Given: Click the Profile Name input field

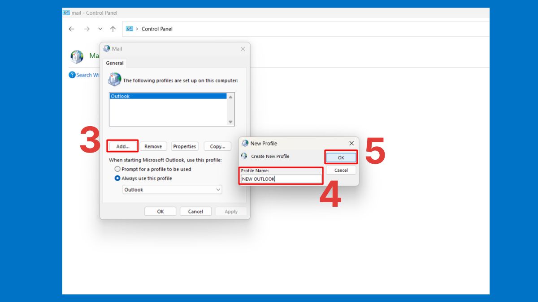Looking at the screenshot, I should [x=281, y=179].
